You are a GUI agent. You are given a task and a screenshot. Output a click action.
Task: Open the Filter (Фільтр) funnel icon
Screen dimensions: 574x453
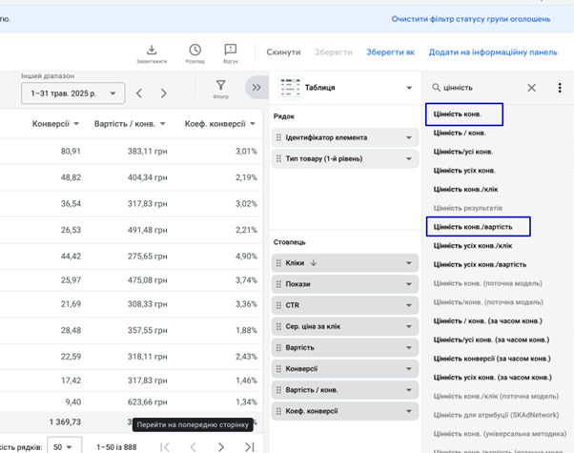tap(221, 87)
